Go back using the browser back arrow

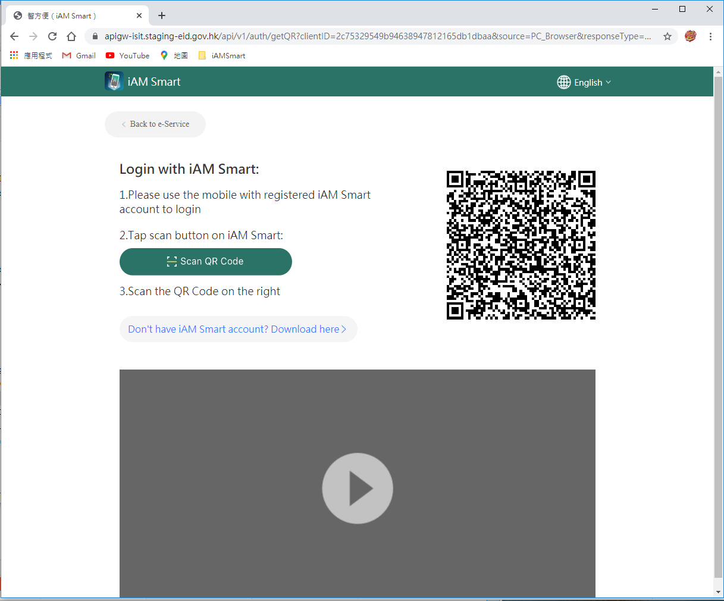(x=14, y=36)
